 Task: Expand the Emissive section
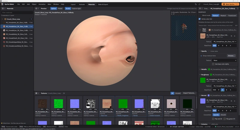pos(200,124)
